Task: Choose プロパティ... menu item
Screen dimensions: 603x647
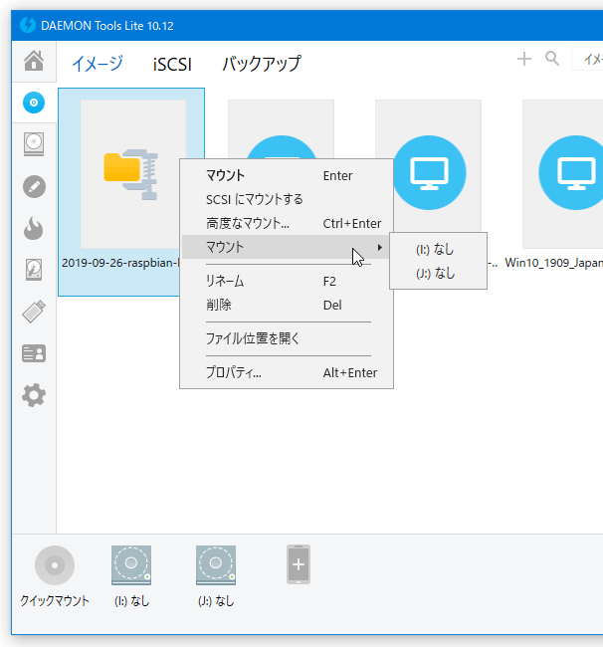Action: [287, 372]
